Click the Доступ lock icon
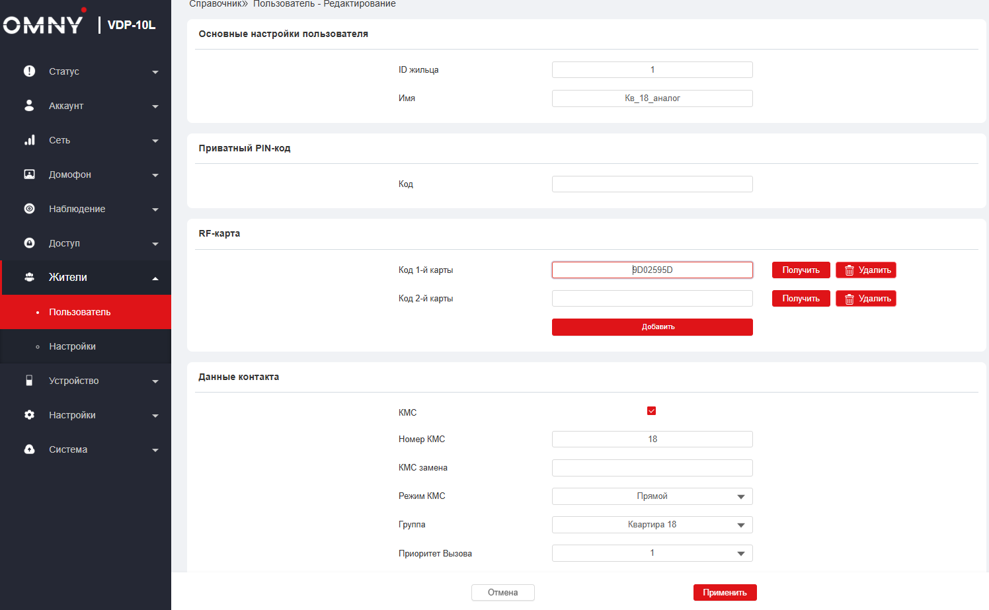This screenshot has height=610, width=989. pyautogui.click(x=29, y=243)
